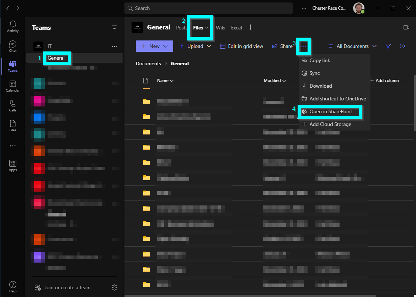Open the Files tab dropdown chevron
Viewport: 416px width, 297px height.
point(207,28)
